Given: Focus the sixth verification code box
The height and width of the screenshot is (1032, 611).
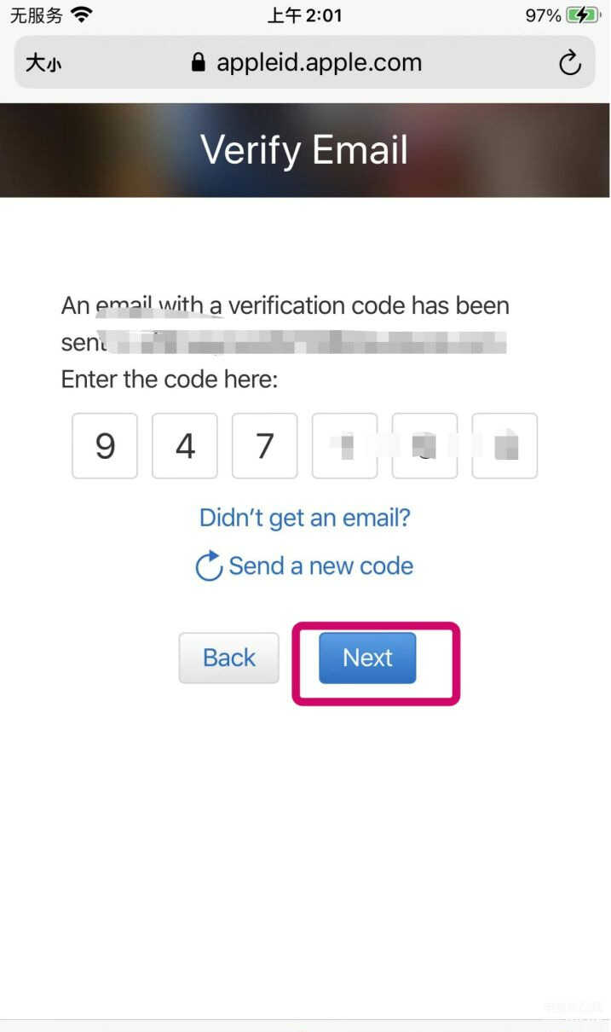Looking at the screenshot, I should coord(505,446).
